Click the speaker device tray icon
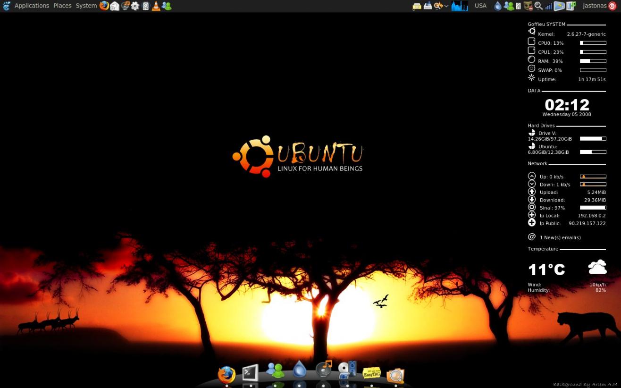 [x=519, y=6]
